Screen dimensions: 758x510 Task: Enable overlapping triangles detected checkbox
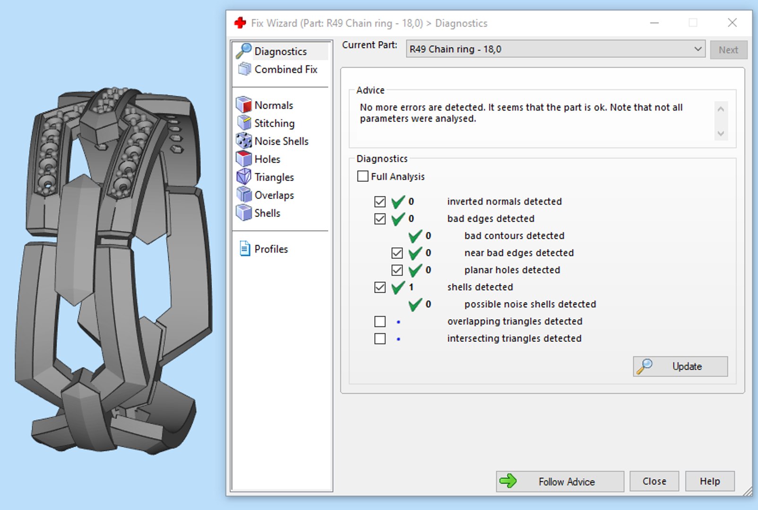pyautogui.click(x=380, y=322)
